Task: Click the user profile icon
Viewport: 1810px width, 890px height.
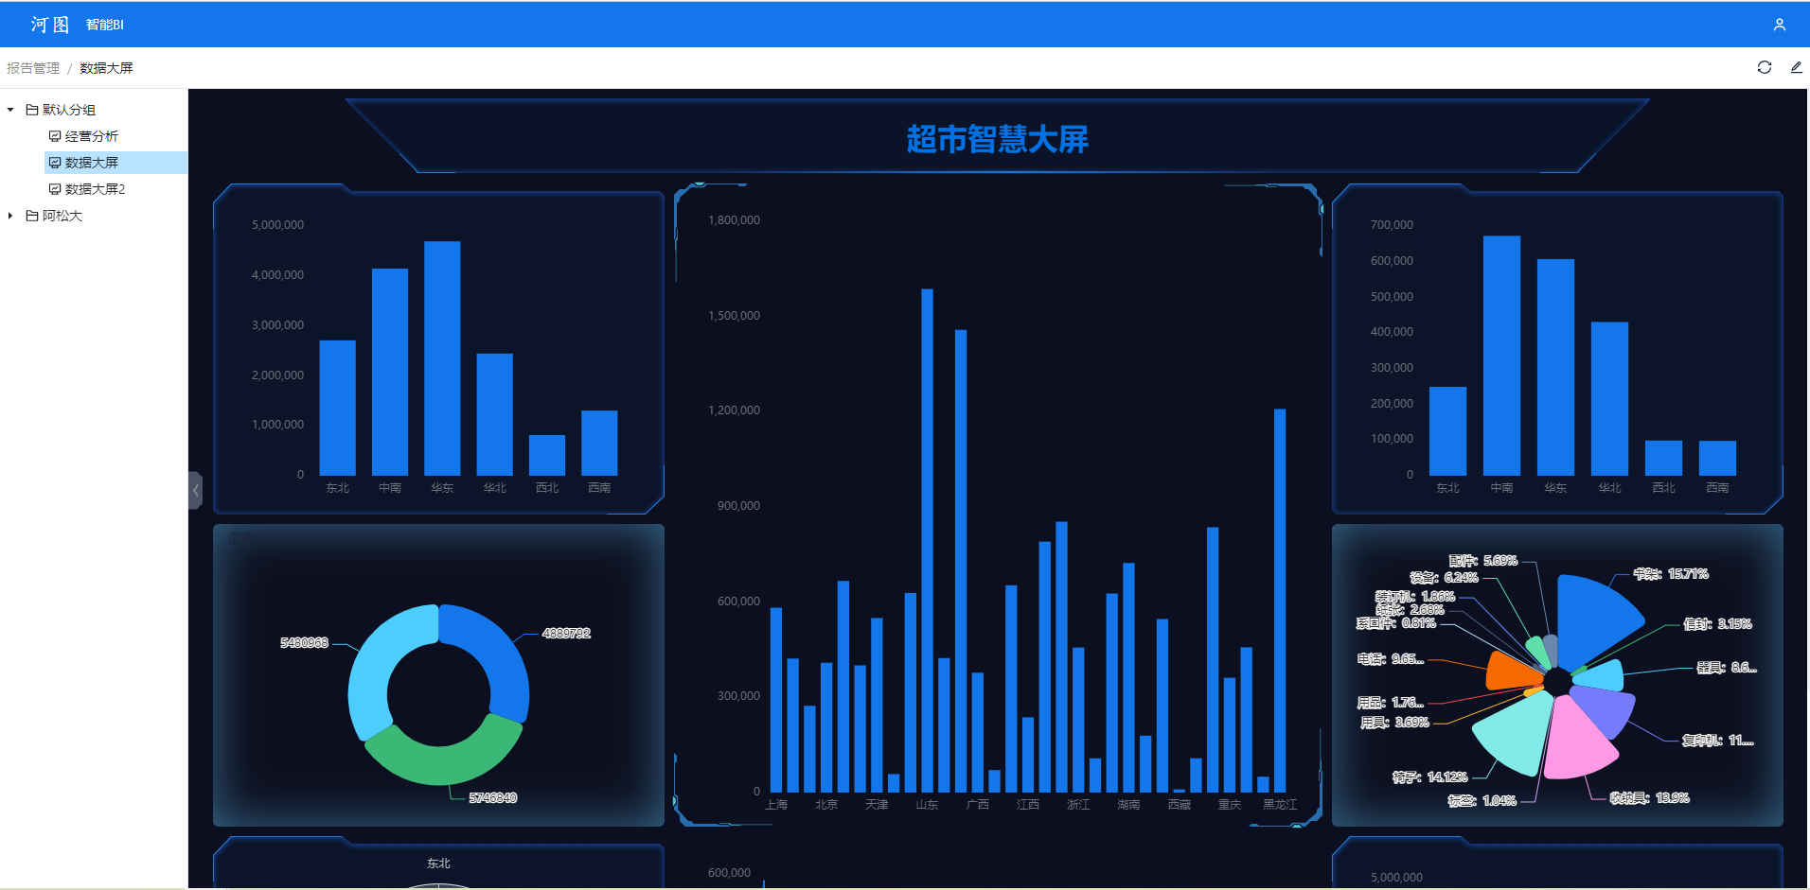Action: pyautogui.click(x=1780, y=25)
